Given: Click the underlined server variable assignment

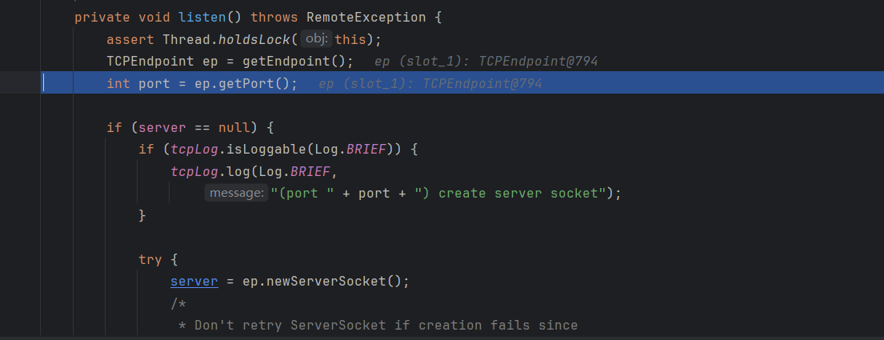Looking at the screenshot, I should point(194,282).
